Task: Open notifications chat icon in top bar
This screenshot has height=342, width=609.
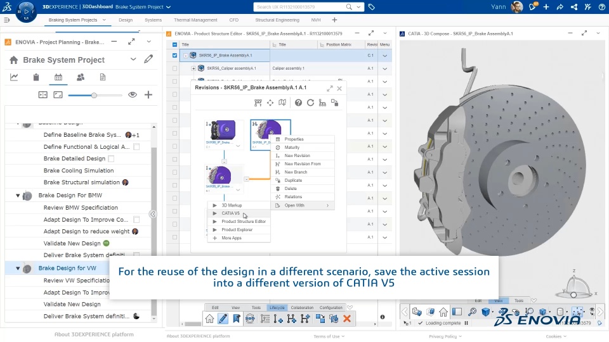Action: (533, 6)
